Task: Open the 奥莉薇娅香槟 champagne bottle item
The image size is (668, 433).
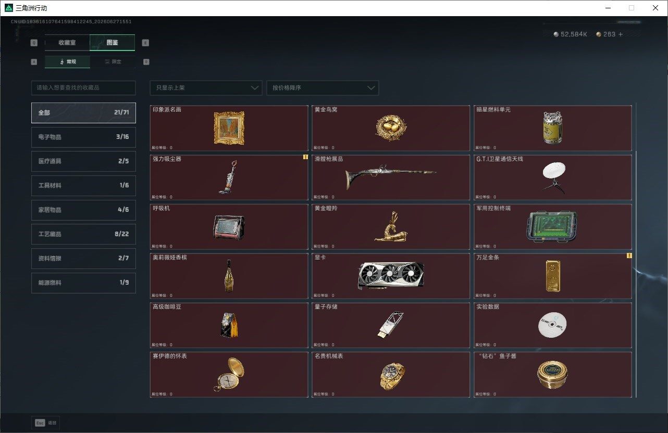Action: click(x=229, y=276)
